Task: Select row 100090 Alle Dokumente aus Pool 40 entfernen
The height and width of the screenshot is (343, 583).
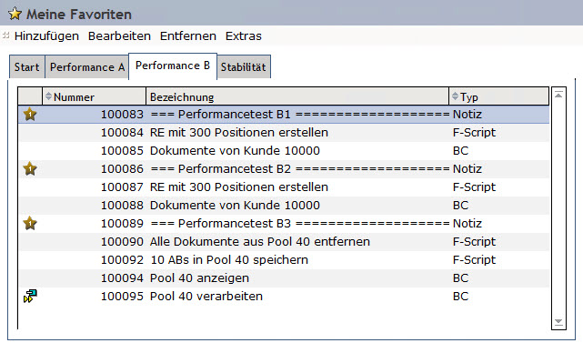Action: point(284,242)
